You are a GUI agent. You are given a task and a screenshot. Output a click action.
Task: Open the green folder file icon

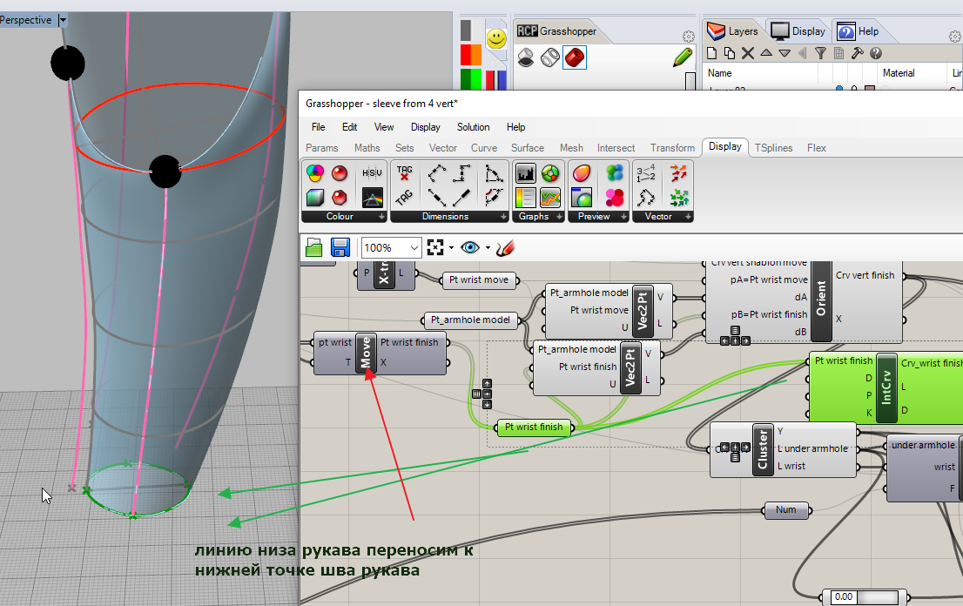point(313,248)
